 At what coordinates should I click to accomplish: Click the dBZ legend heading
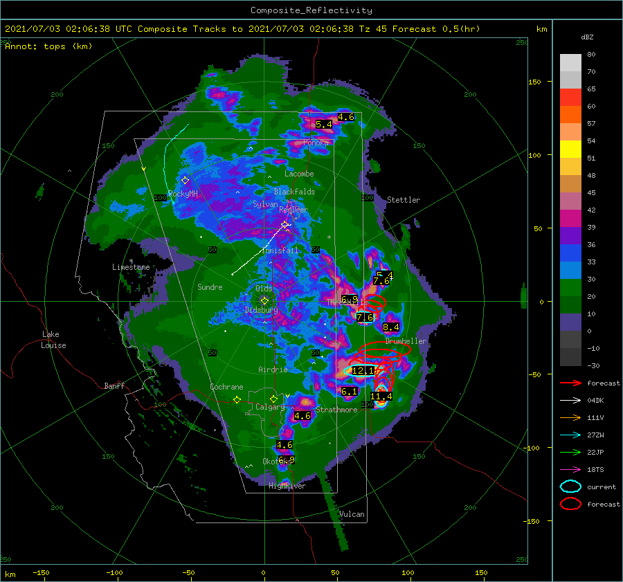pyautogui.click(x=587, y=37)
